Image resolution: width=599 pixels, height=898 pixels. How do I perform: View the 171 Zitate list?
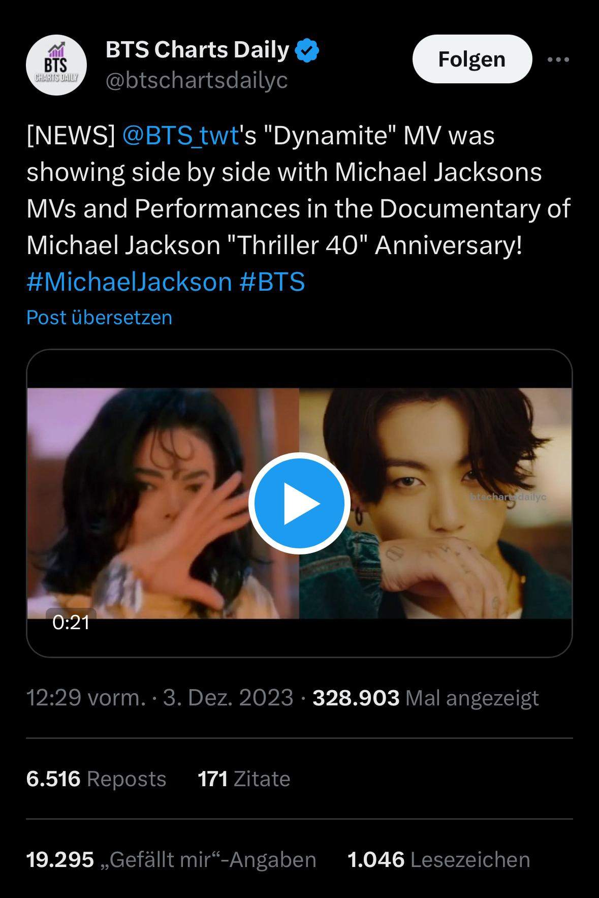(244, 779)
